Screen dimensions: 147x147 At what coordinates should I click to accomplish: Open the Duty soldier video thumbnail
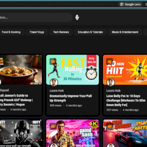tap(21, 133)
